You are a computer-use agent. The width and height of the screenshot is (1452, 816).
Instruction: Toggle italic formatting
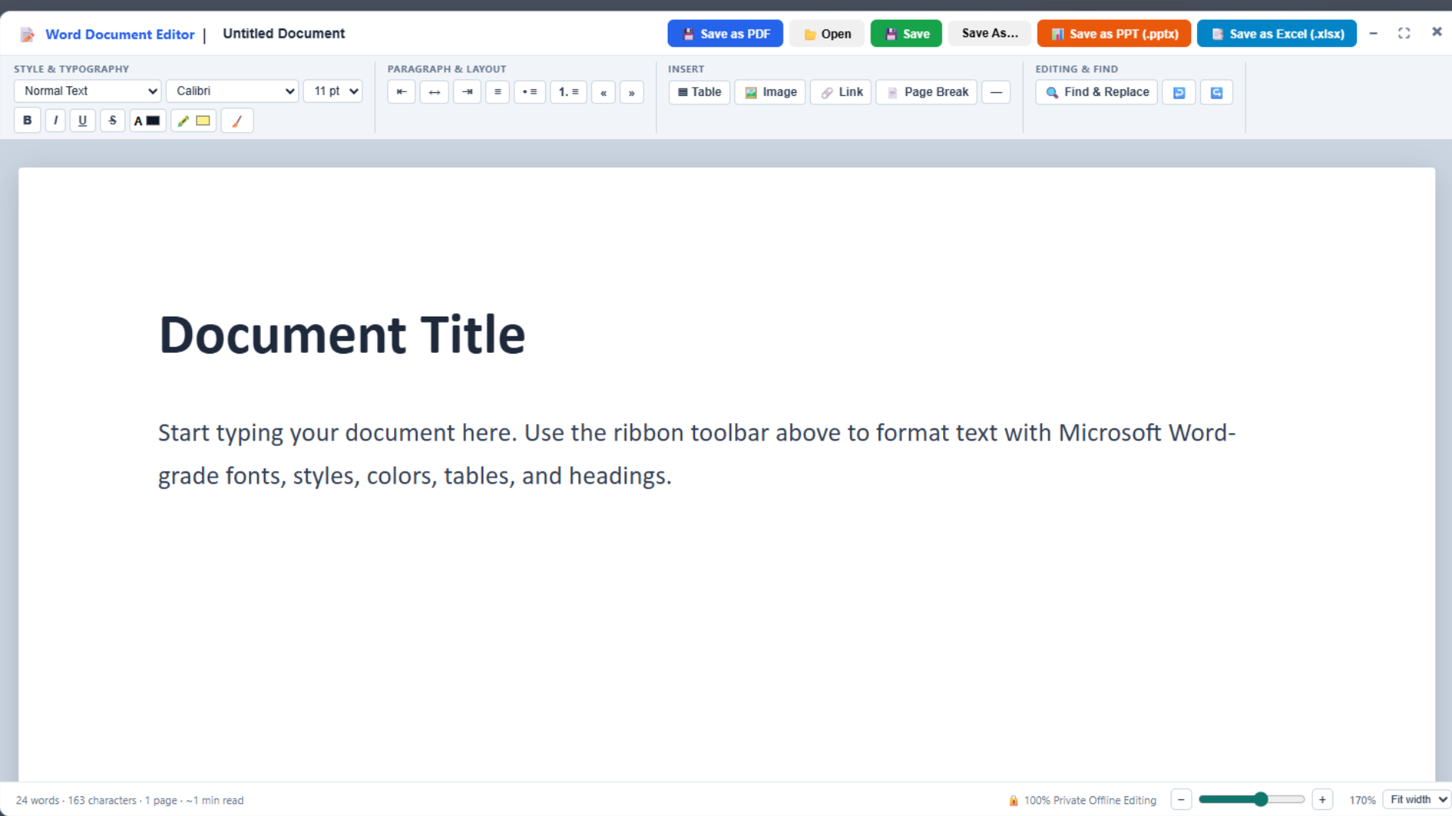tap(55, 121)
